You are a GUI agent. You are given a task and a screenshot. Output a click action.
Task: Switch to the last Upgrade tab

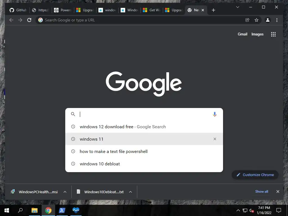(174, 10)
